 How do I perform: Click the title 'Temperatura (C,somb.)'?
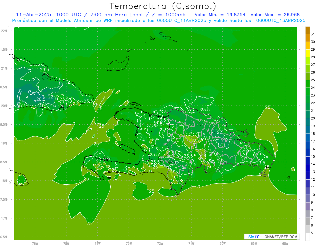pos(163,6)
